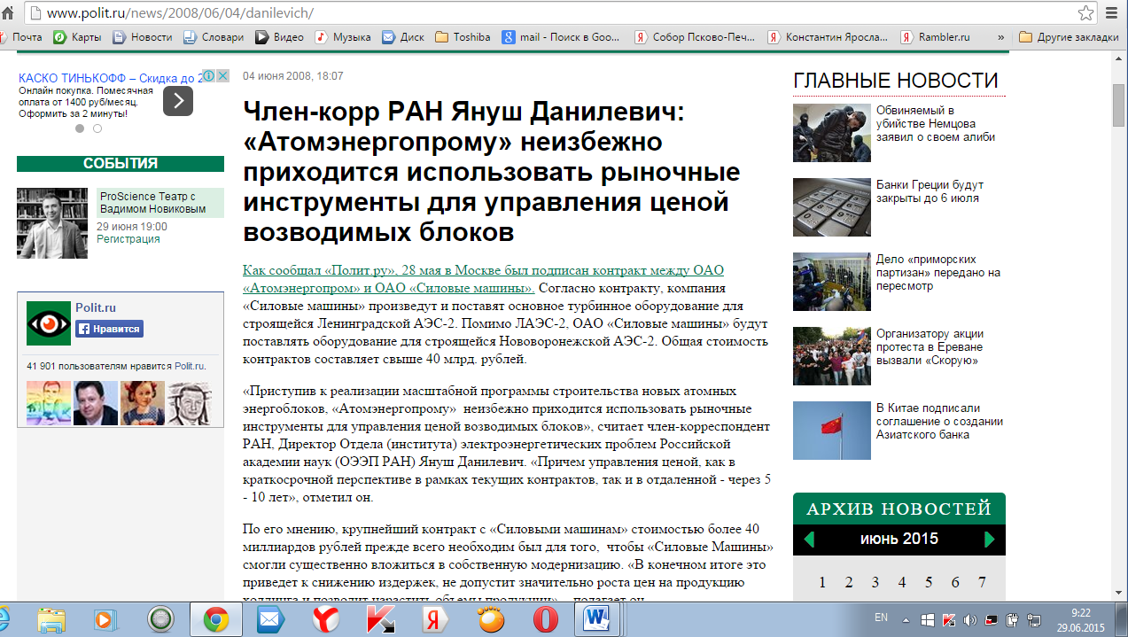Image resolution: width=1128 pixels, height=637 pixels.
Task: Open the Видео bookmark
Action: (x=280, y=37)
